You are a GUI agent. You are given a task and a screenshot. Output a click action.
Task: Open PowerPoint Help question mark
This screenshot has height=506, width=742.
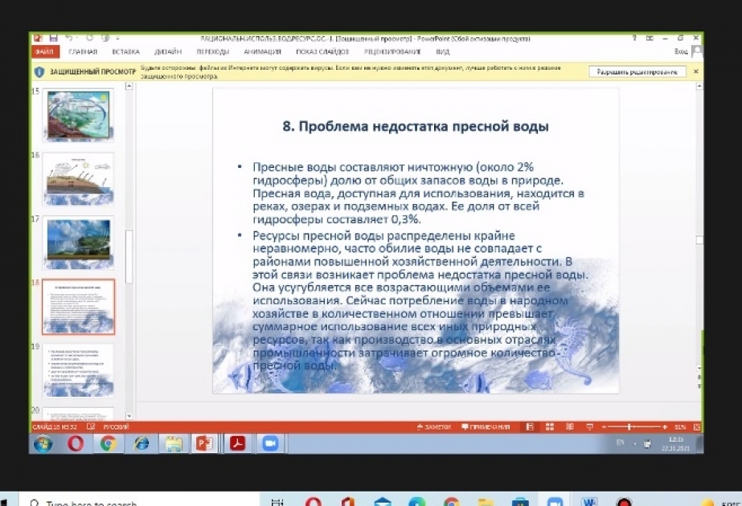(634, 39)
